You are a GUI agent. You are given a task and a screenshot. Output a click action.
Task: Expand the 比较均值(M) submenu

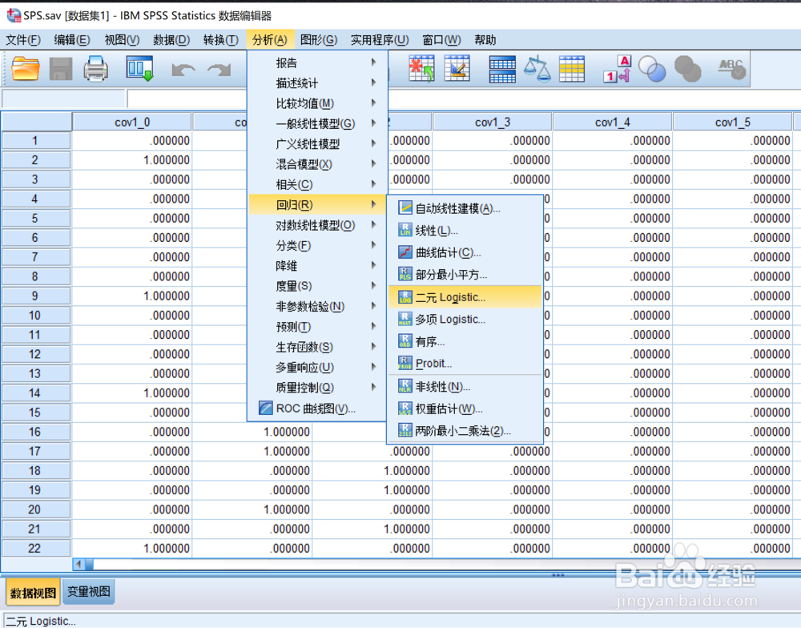click(317, 103)
